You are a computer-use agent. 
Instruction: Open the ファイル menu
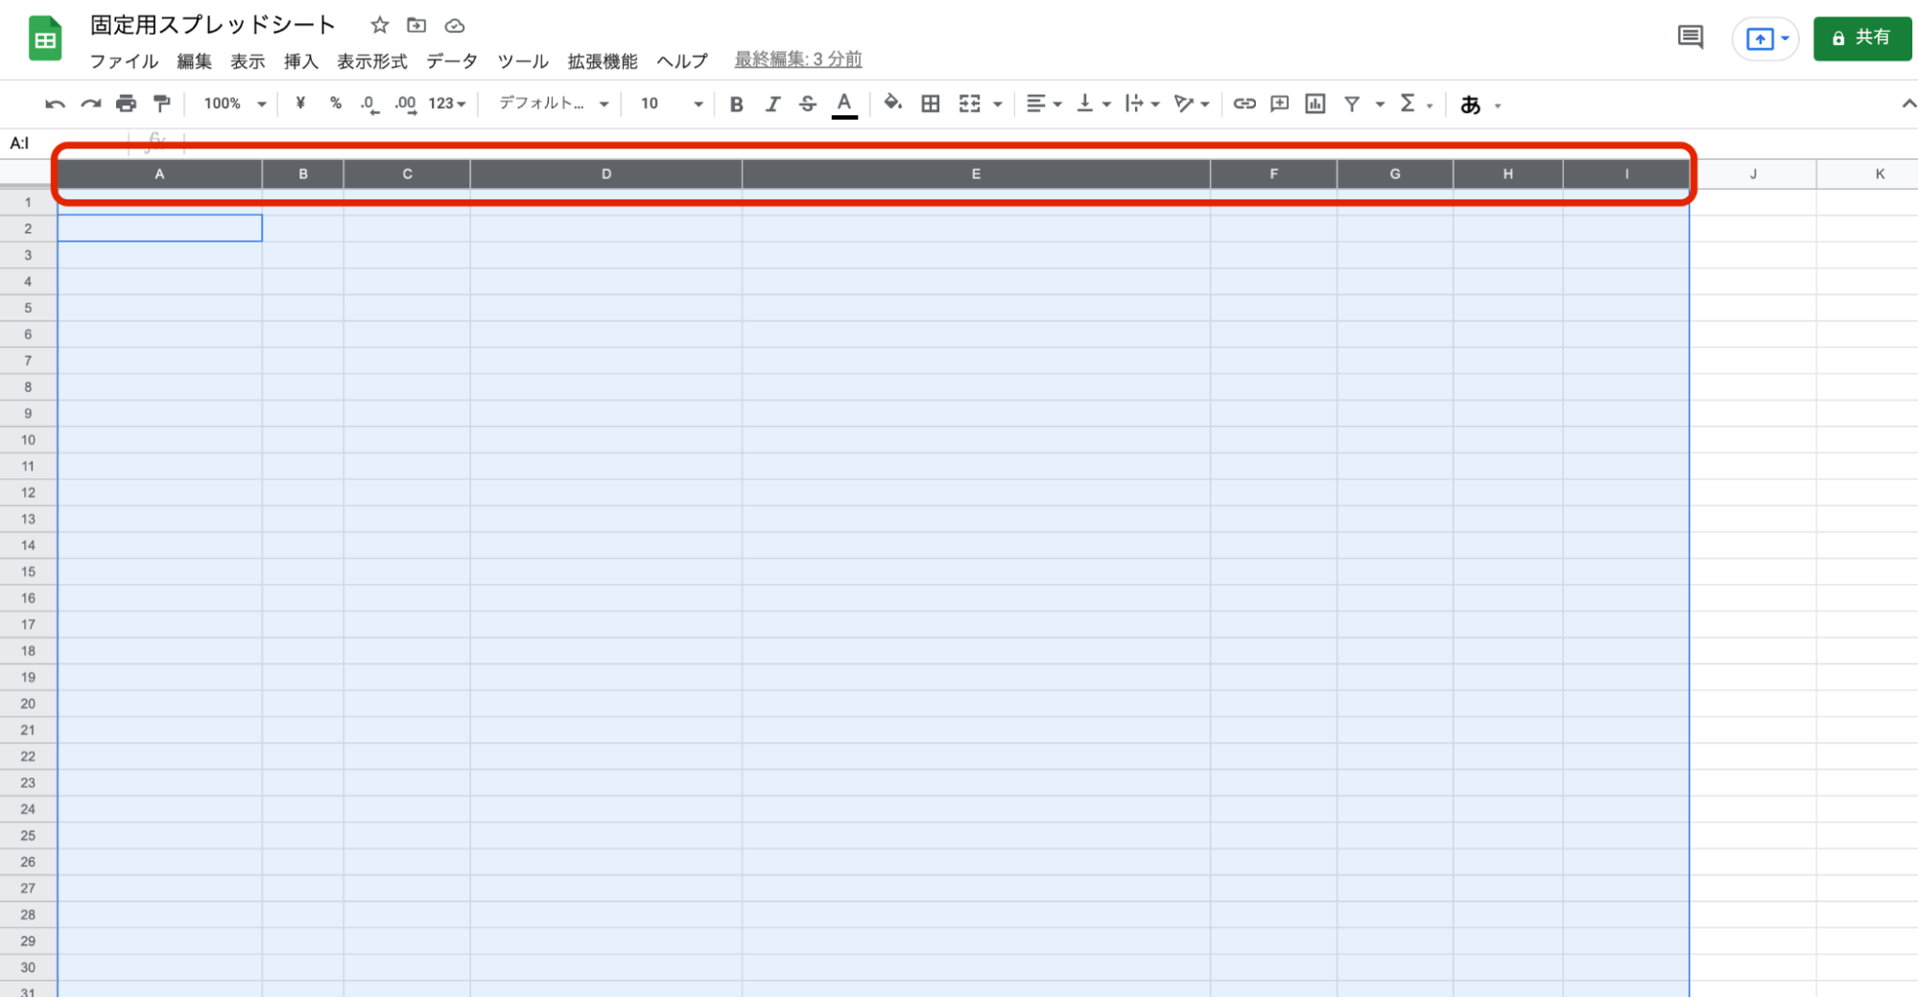pos(124,61)
